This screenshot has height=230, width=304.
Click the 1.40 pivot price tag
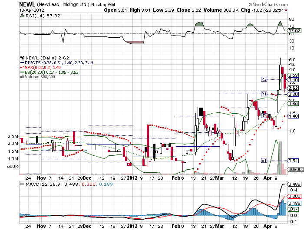click(x=293, y=116)
